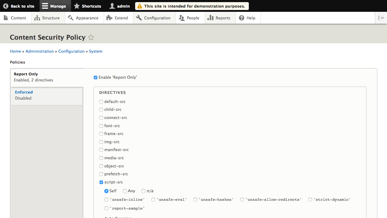Check the 'unsafe-hashes' option
This screenshot has height=218, width=387.
tap(195, 200)
